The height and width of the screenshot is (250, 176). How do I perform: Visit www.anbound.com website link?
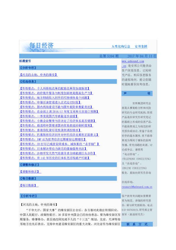point(133,61)
